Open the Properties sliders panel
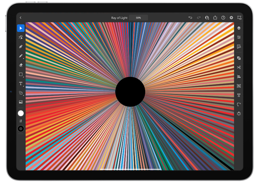The width and height of the screenshot is (259, 183). click(239, 37)
